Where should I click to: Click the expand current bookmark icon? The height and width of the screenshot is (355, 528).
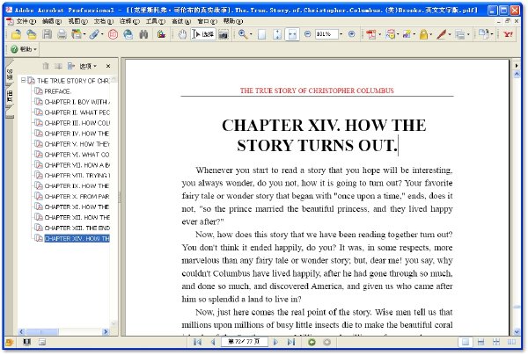coord(70,66)
